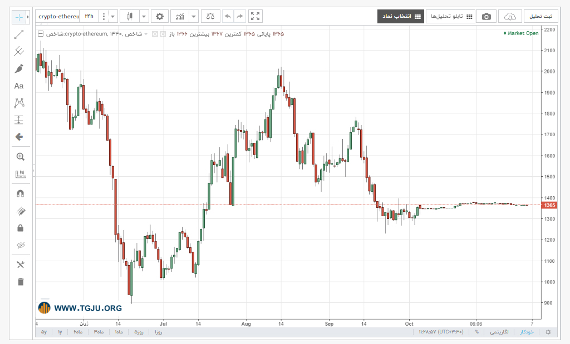Viewport: 570px width, 344px height.
Task: Activate the zoom-in magnifier tool
Action: [x=21, y=157]
